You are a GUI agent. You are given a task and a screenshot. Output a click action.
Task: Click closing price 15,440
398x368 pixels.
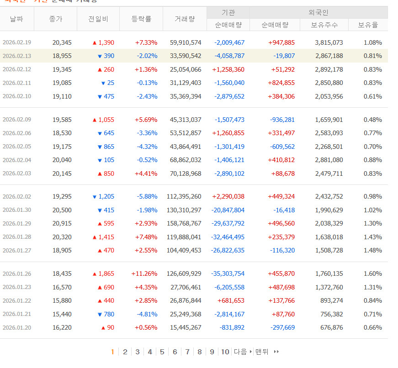click(x=62, y=314)
